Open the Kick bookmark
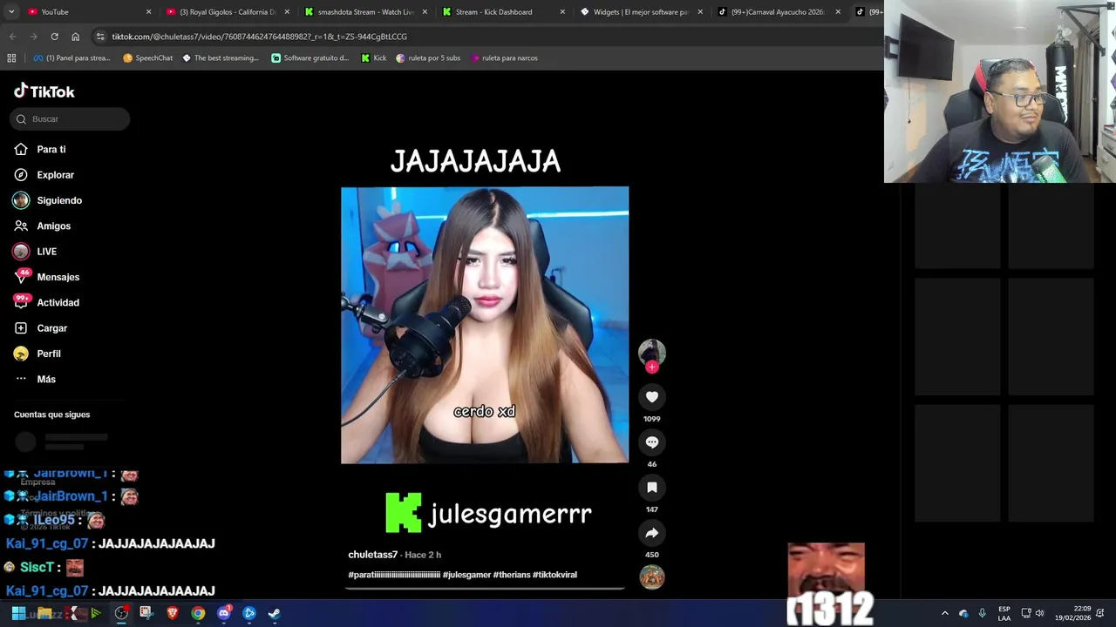Screen dimensions: 1116x627 point(374,58)
